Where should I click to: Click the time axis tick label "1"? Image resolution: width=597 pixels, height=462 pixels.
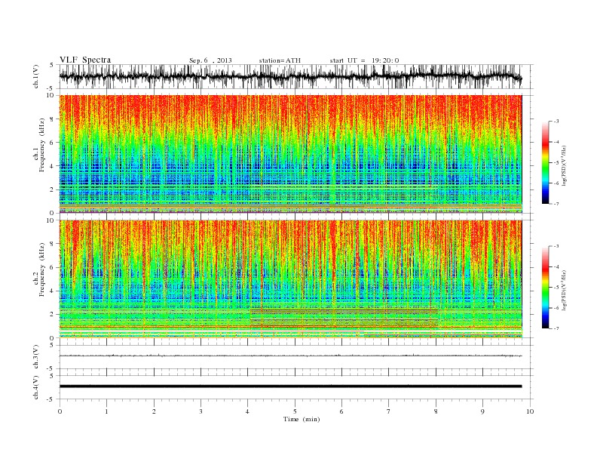(106, 411)
